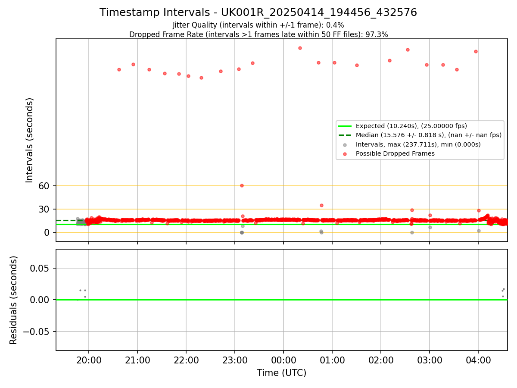Click the 'Time (UTC)' x-axis label

tap(281, 373)
